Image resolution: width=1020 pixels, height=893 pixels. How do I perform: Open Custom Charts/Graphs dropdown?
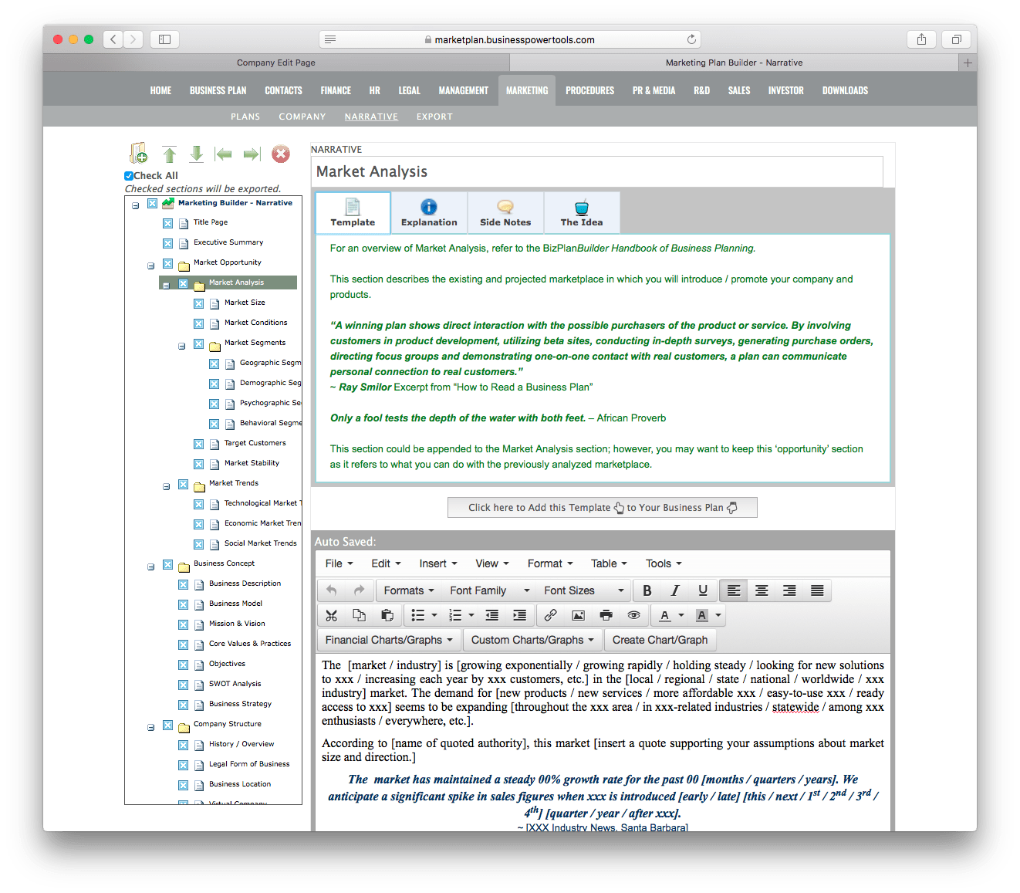532,640
